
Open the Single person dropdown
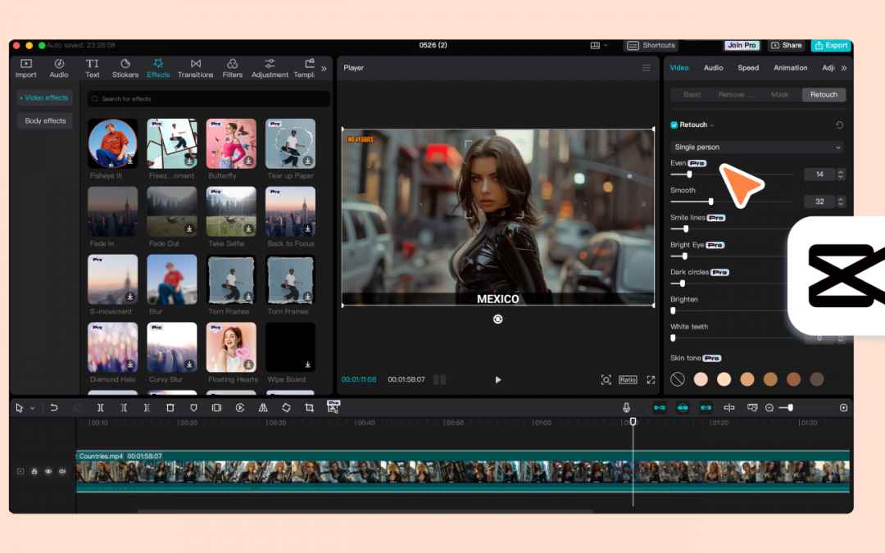756,147
